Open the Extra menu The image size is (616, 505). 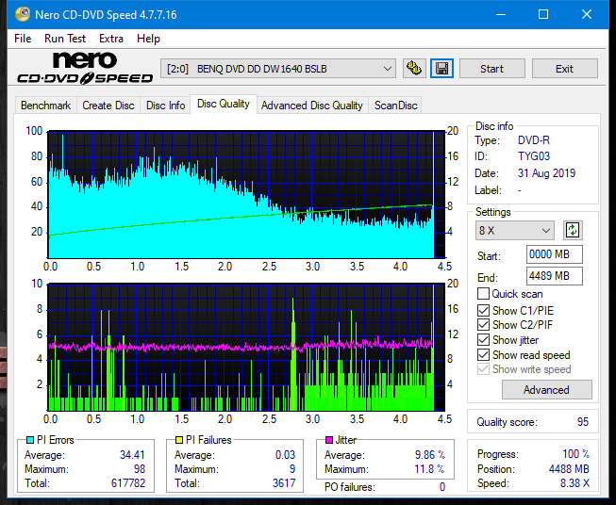[111, 39]
